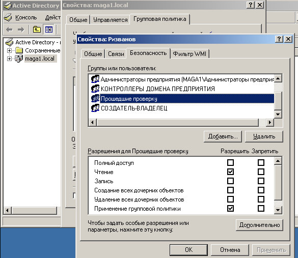The height and width of the screenshot is (258, 298).
Task: Expand the Сохраненные tree node
Action: coord(9,50)
